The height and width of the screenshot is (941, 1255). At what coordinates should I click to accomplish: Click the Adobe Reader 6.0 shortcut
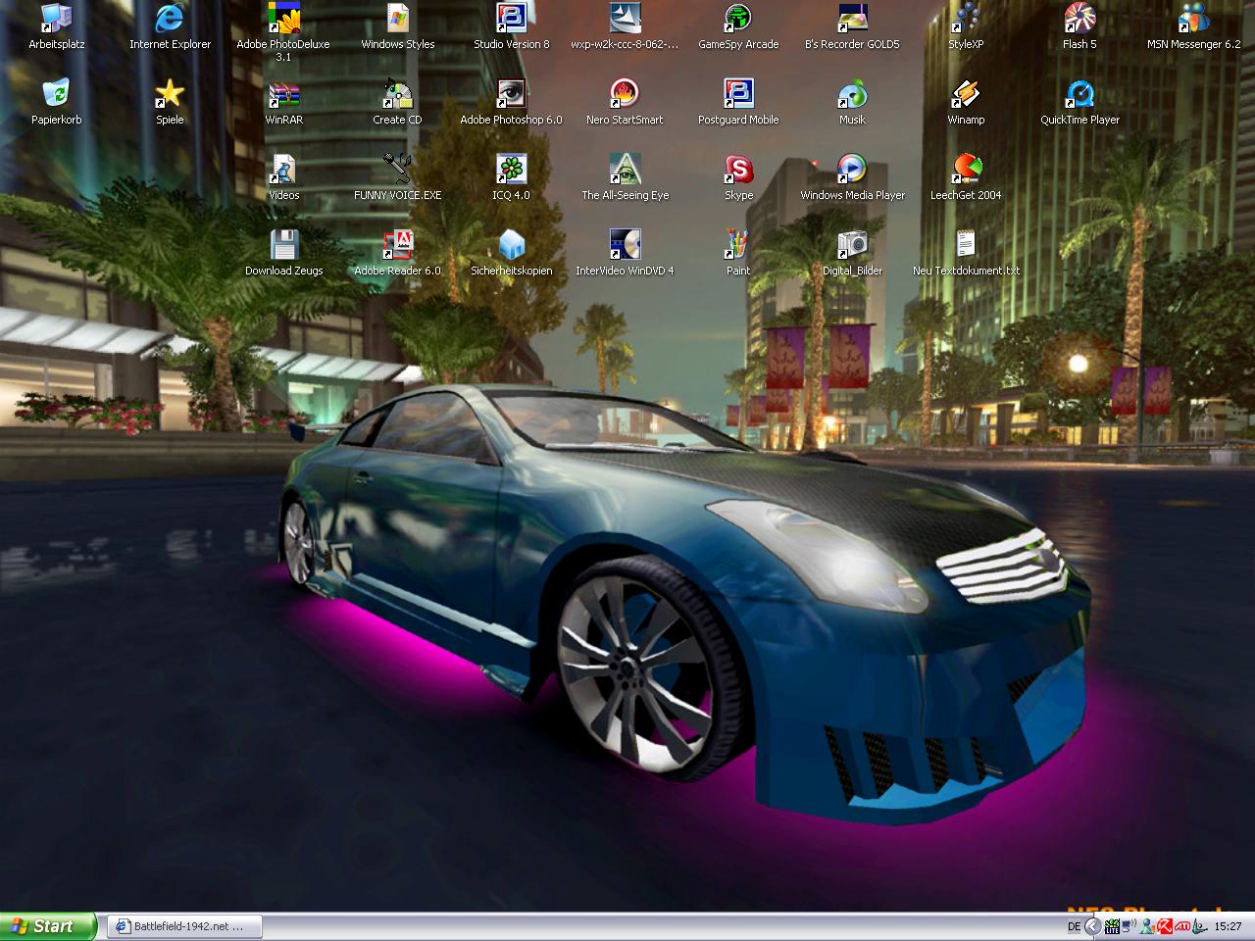[397, 253]
